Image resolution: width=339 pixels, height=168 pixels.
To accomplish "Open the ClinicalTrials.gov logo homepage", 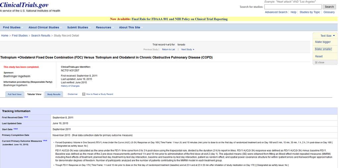I will pos(24,5).
